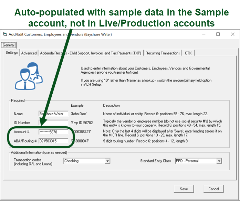Click the 'Description' column header

(111, 106)
